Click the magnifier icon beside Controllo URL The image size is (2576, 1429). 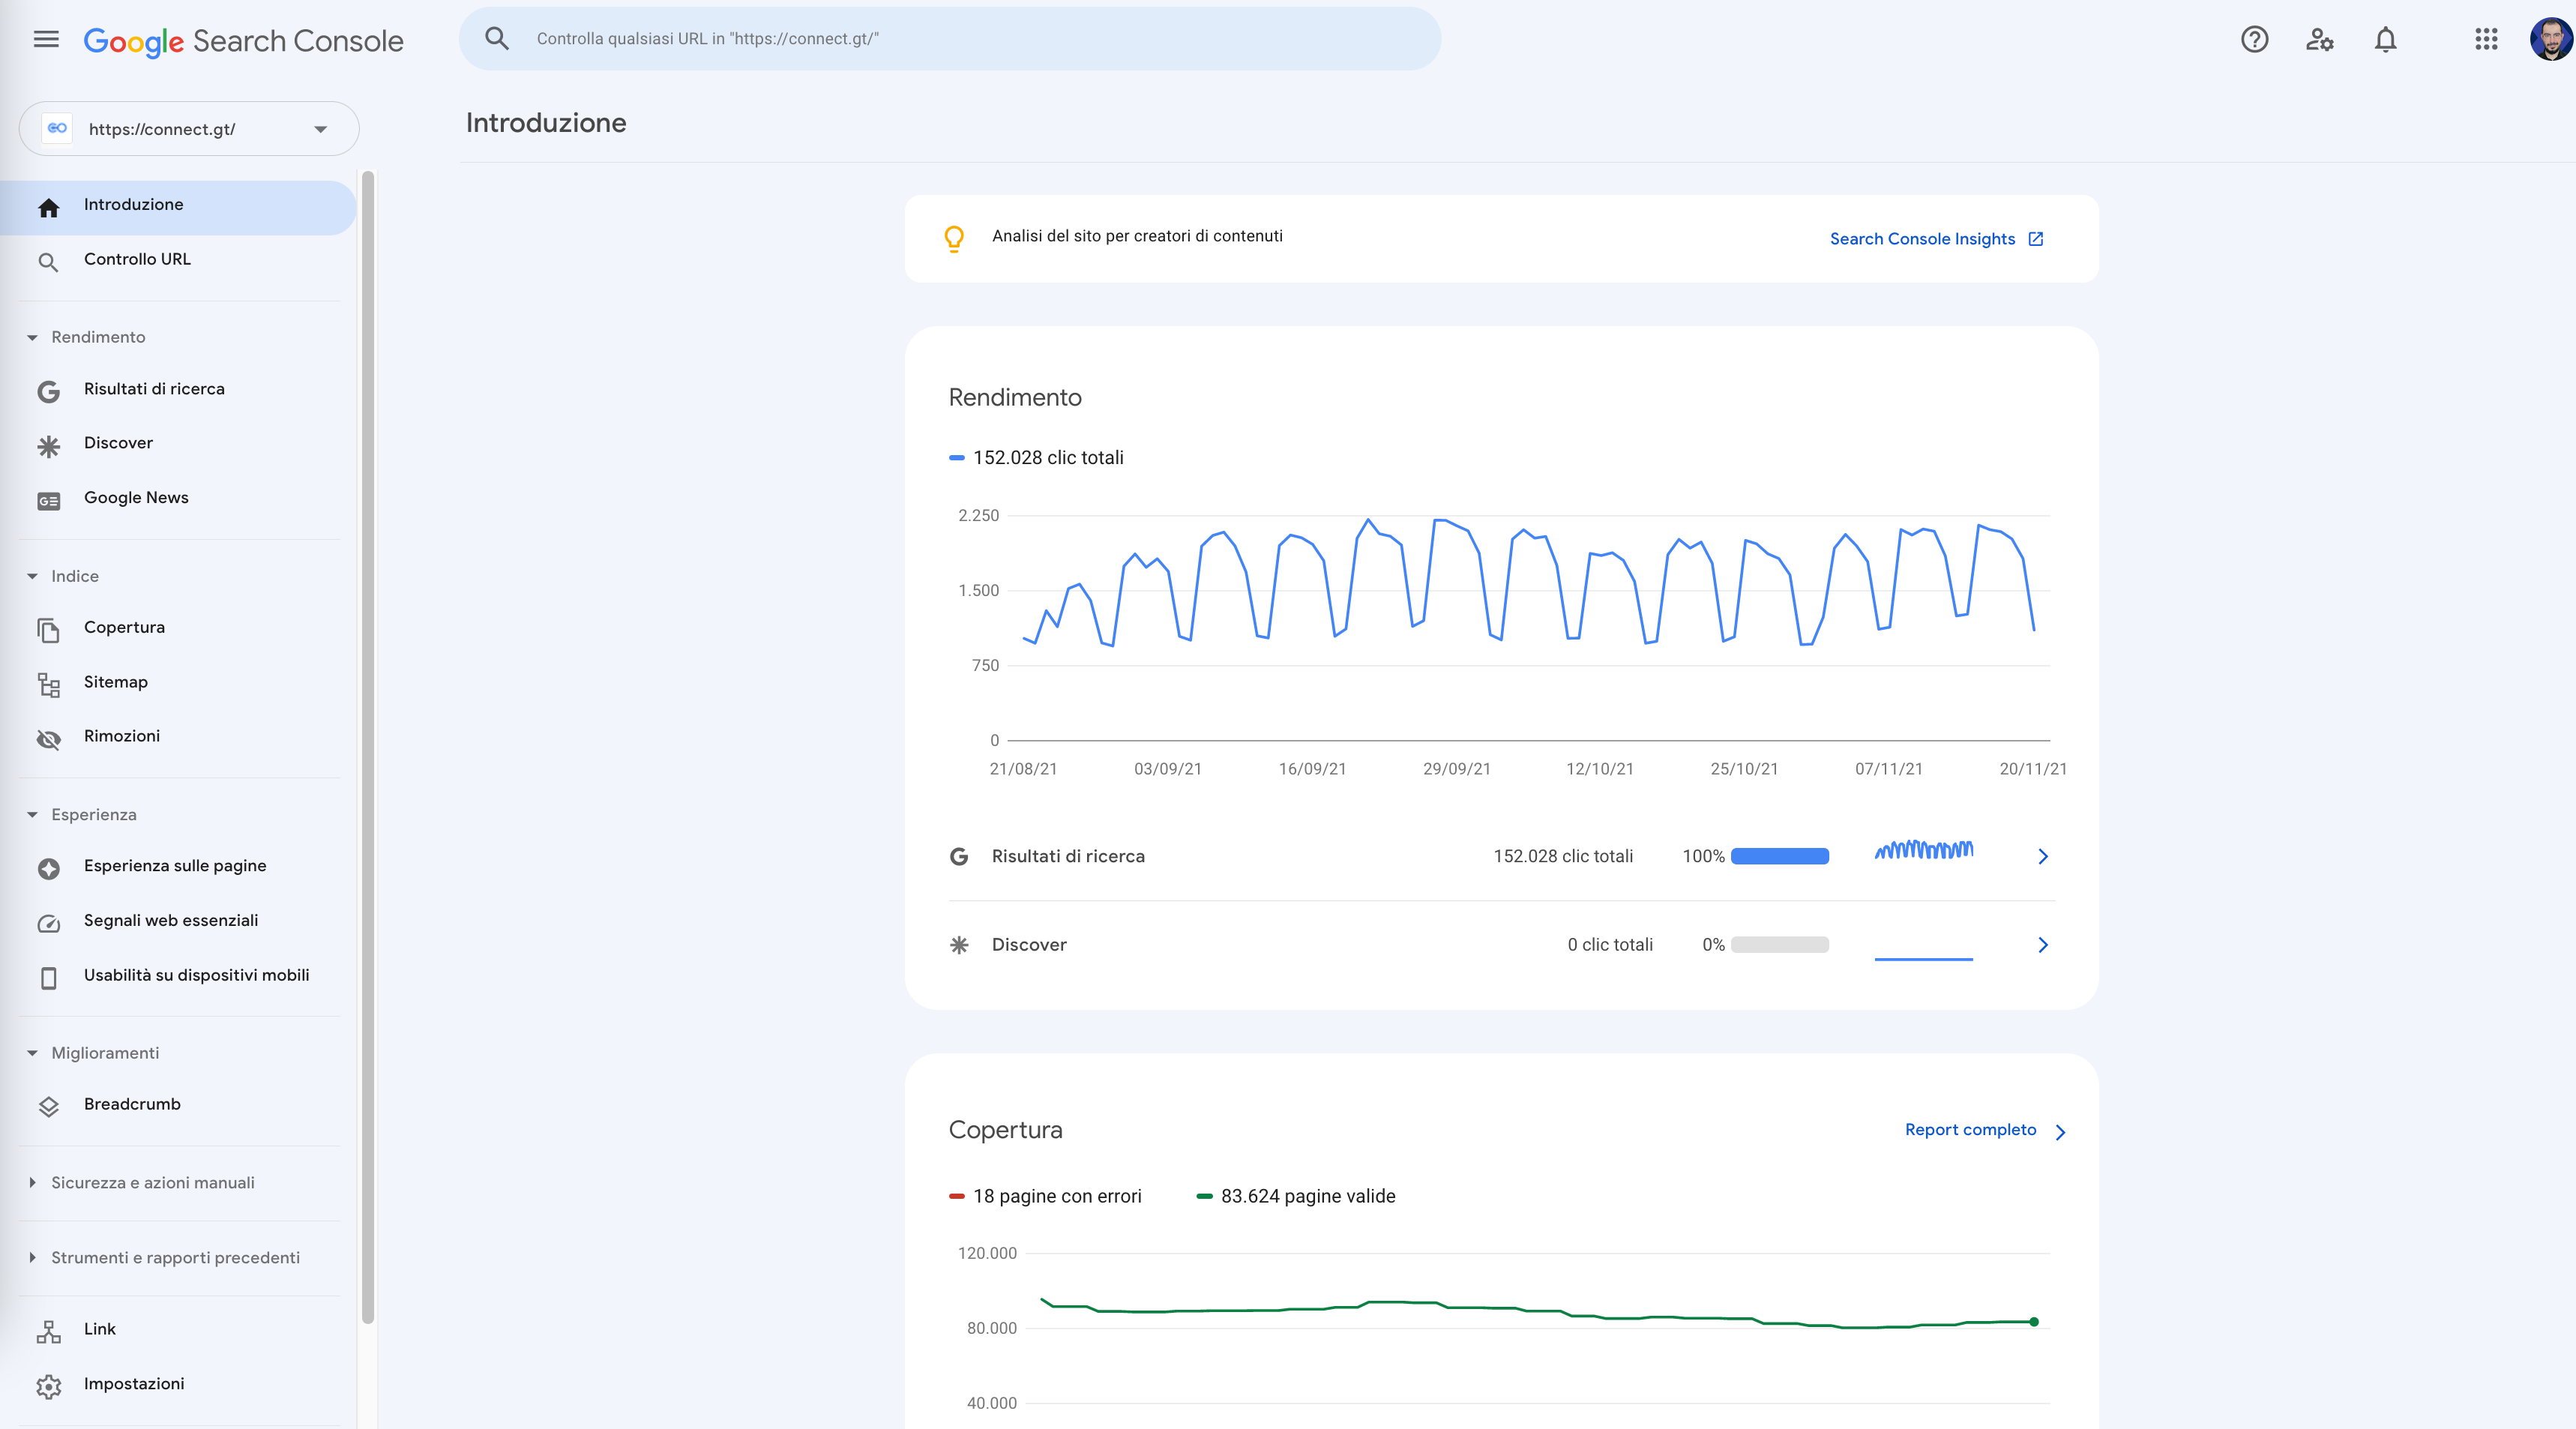click(x=48, y=263)
